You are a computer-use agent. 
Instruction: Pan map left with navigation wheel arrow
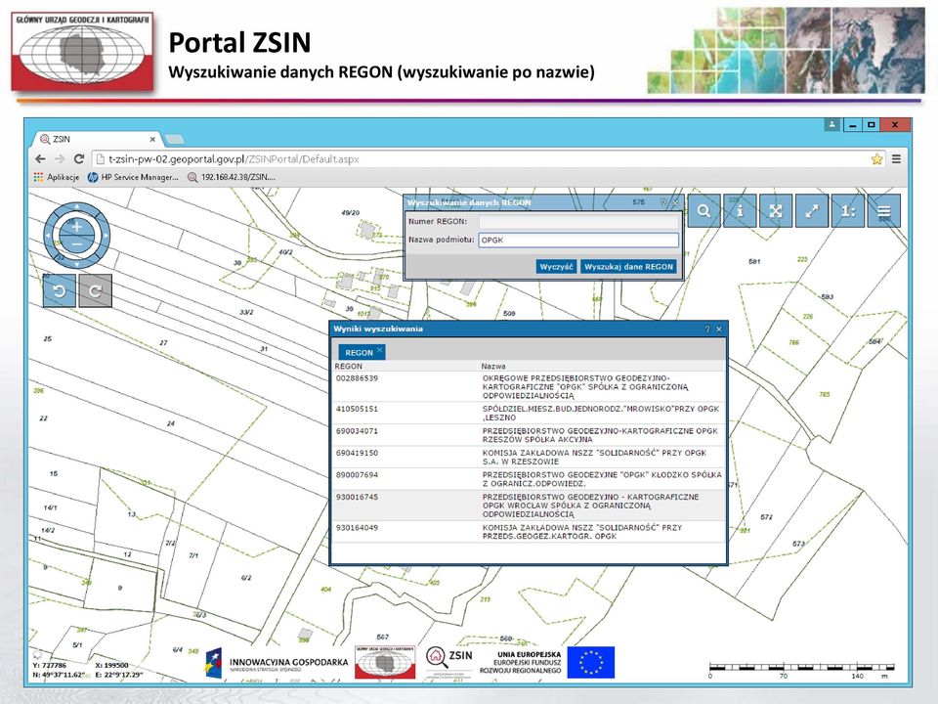pyautogui.click(x=48, y=236)
